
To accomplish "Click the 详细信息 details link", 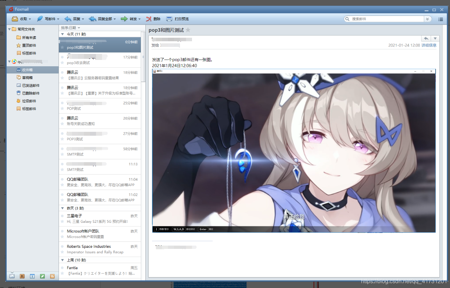I will 429,45.
